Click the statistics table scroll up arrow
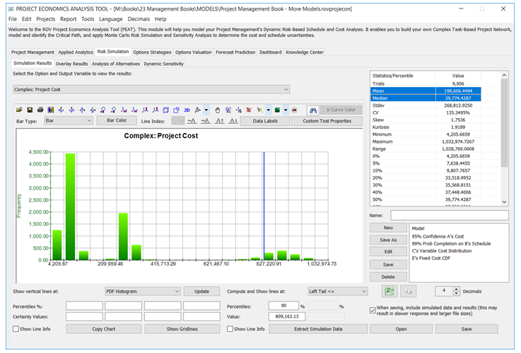The image size is (521, 353). pos(504,76)
